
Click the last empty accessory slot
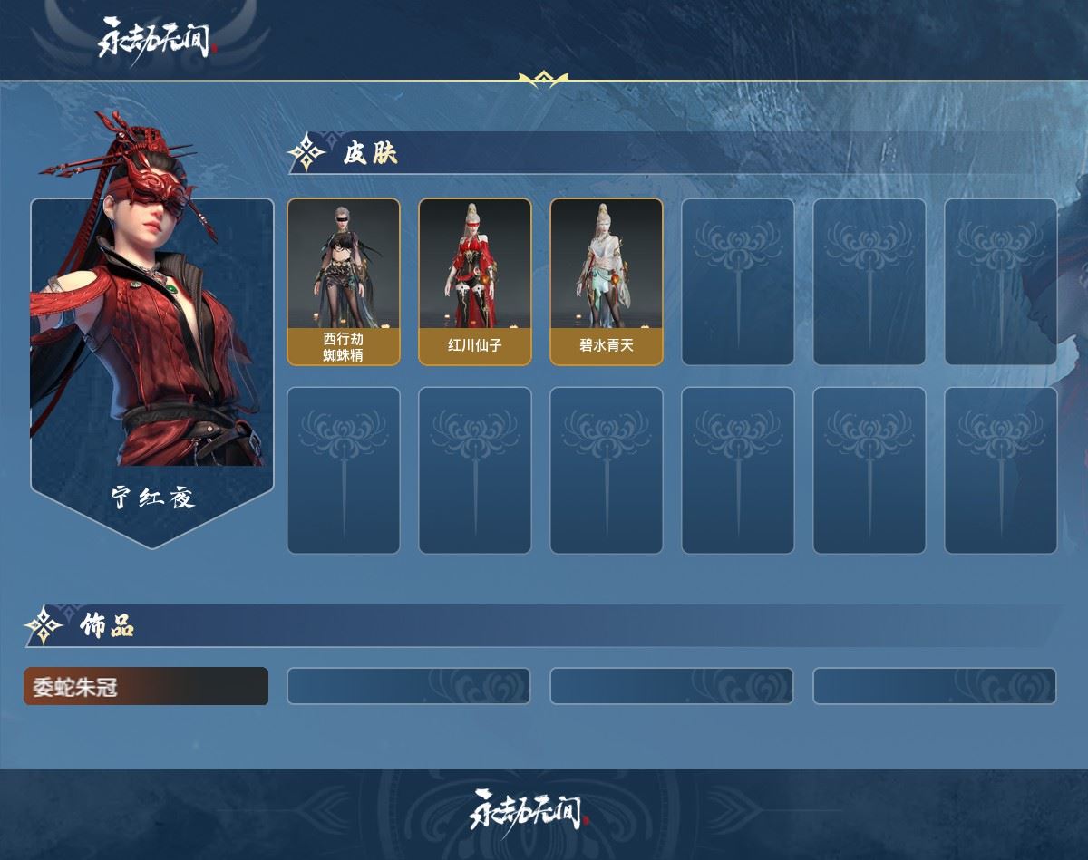[935, 686]
